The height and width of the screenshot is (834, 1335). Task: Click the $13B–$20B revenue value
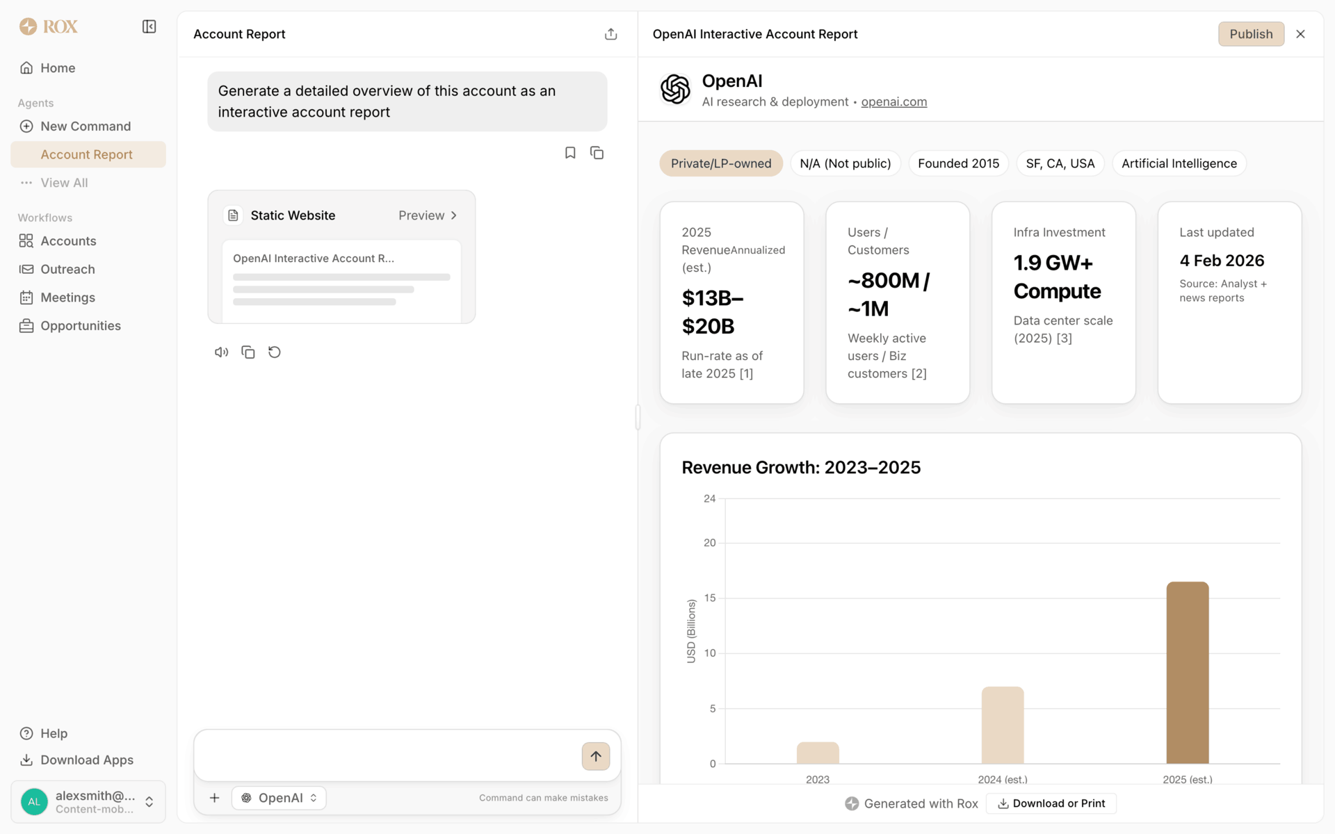click(x=713, y=312)
